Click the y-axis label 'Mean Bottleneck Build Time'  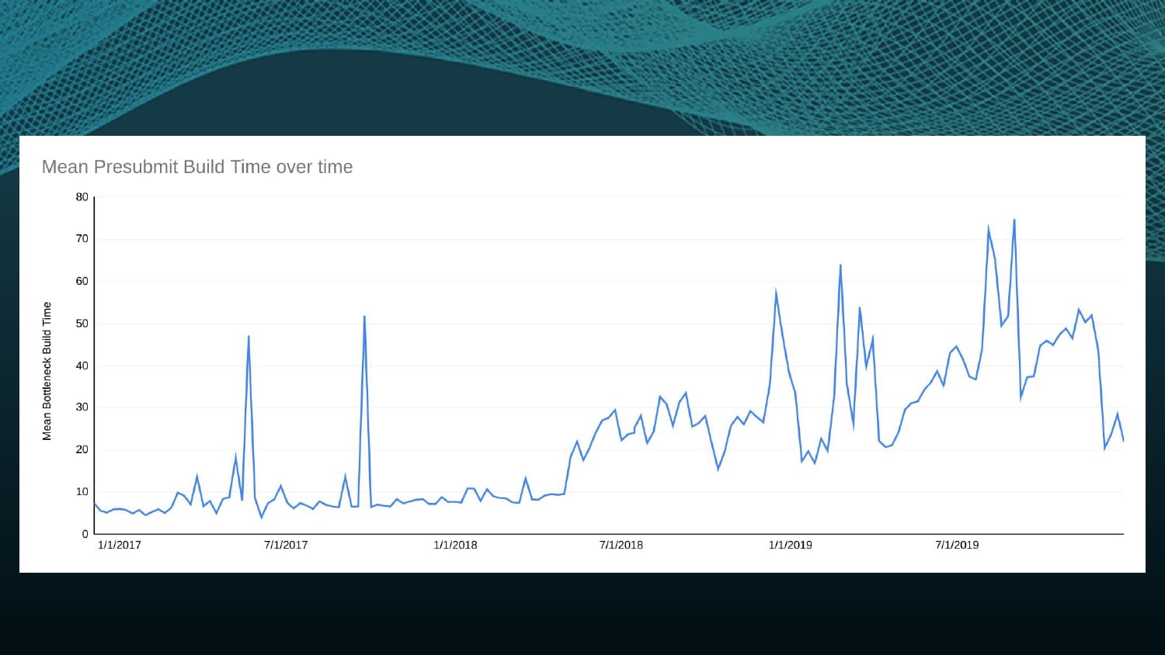tap(47, 371)
